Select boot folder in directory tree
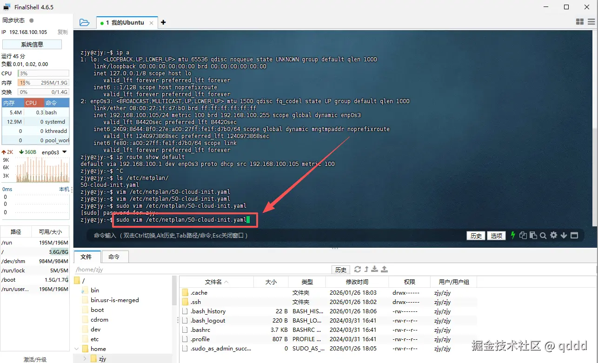Screen dimensions: 598x363 97,310
